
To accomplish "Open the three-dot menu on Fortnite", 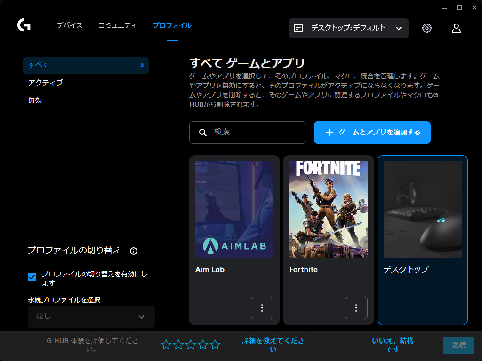I will (x=356, y=308).
